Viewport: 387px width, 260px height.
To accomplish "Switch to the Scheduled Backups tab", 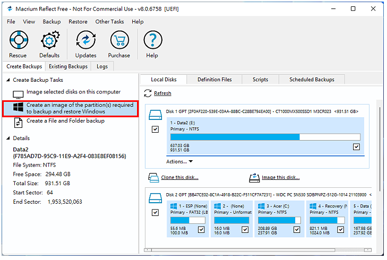I will [x=312, y=80].
